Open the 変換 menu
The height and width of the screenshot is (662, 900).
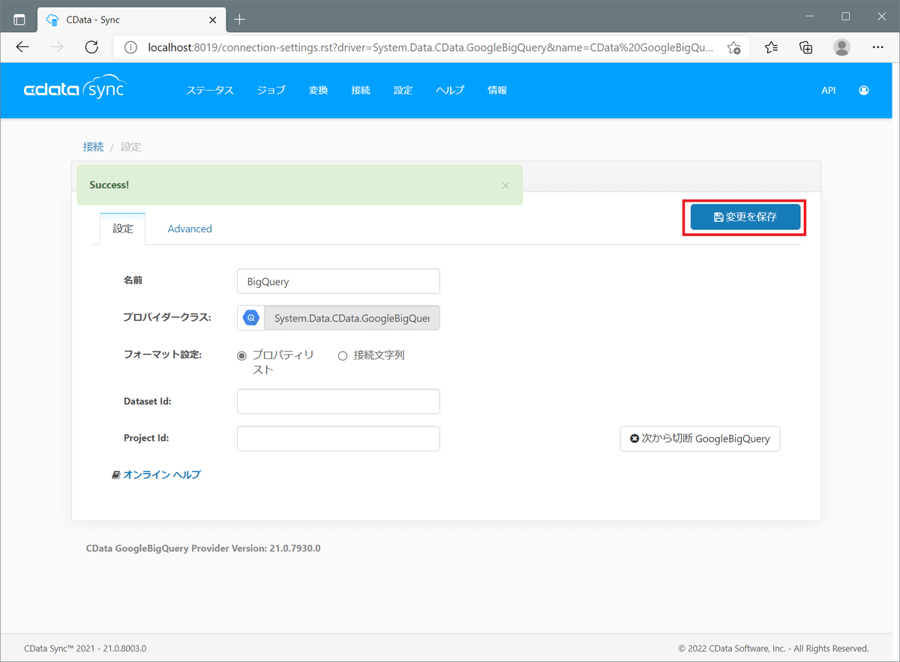pyautogui.click(x=319, y=90)
